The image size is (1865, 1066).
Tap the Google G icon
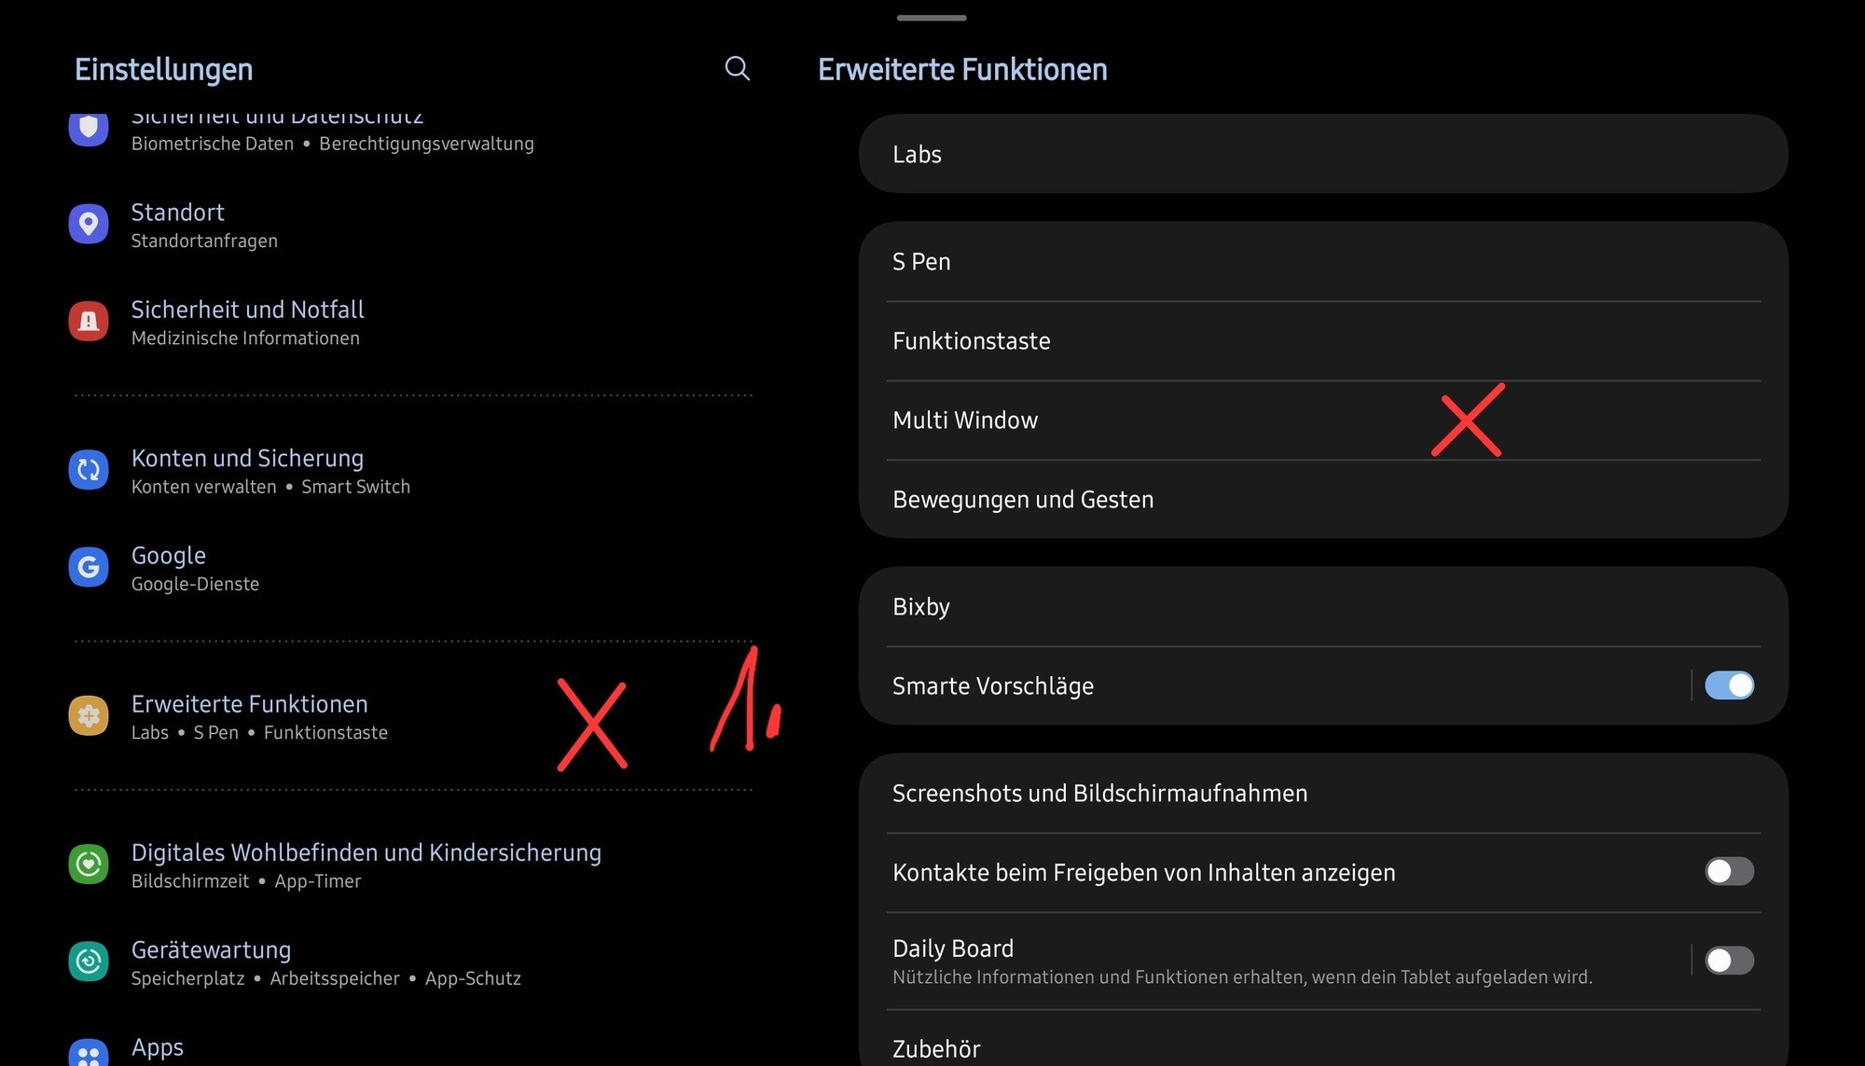coord(89,566)
